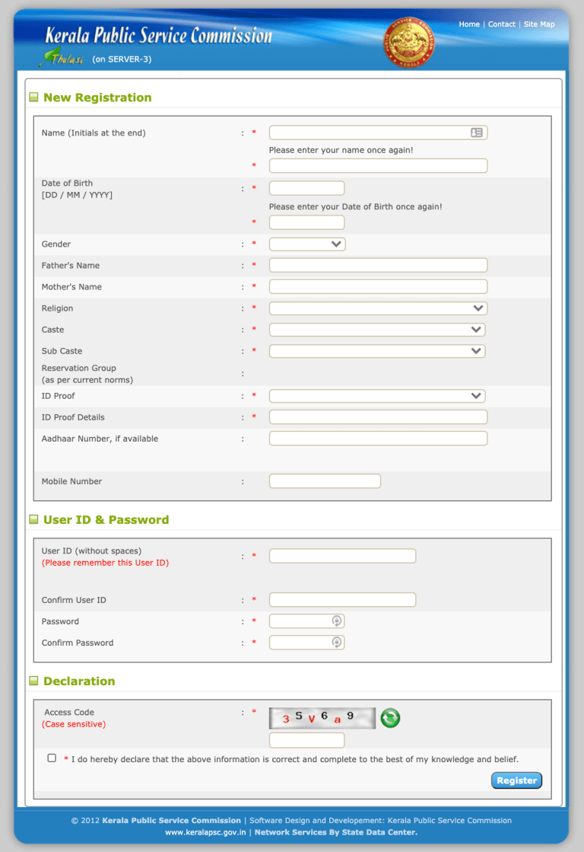Click the key icon in Confirm Password field
Viewport: 584px width, 852px height.
click(x=337, y=643)
